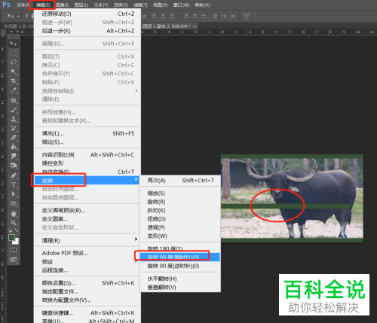Image resolution: width=377 pixels, height=323 pixels.
Task: Expand the 变换 submenu arrow
Action: coord(136,180)
